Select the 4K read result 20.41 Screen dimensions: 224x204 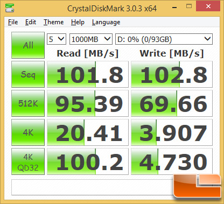coord(88,132)
